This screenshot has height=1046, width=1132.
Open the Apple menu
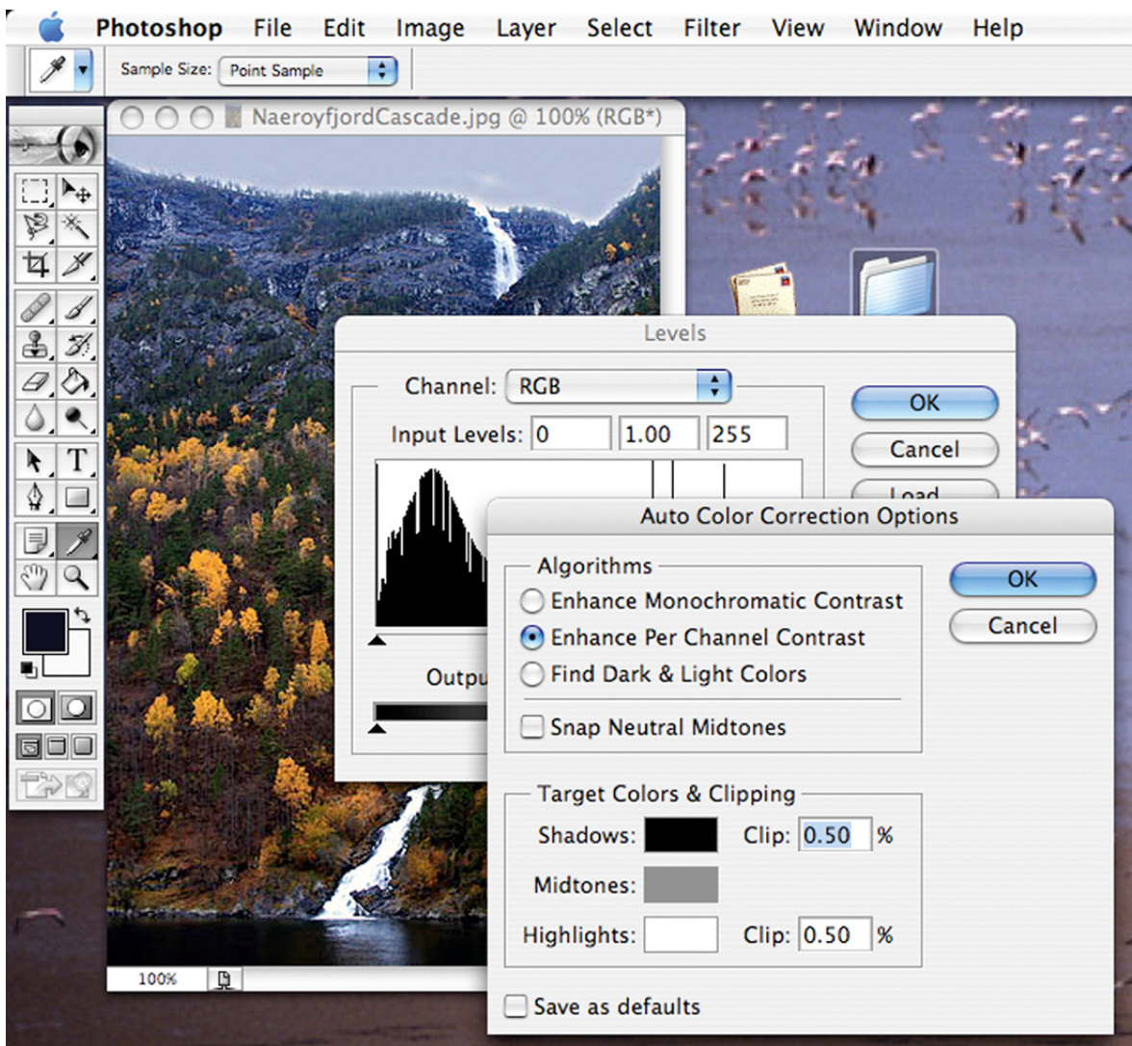(x=51, y=27)
